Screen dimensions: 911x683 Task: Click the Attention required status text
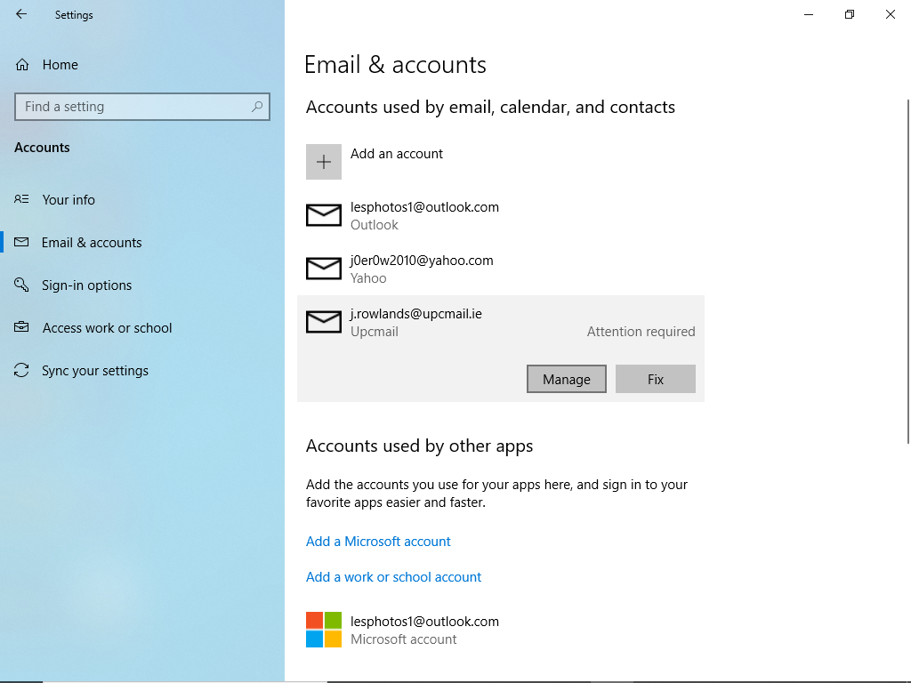(x=641, y=332)
